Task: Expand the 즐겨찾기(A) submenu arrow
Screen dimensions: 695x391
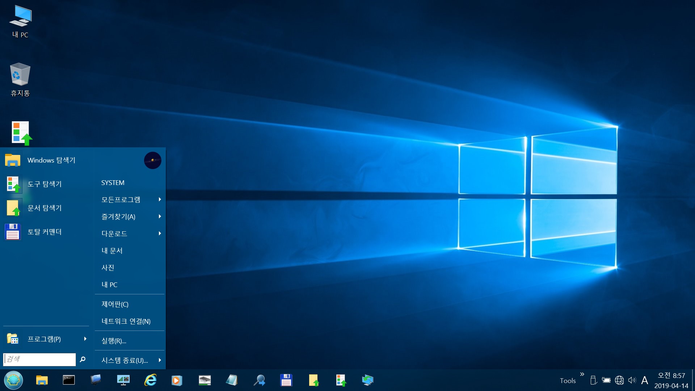Action: [160, 216]
